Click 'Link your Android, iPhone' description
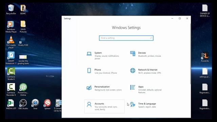The height and width of the screenshot is (122, 217). point(106,73)
